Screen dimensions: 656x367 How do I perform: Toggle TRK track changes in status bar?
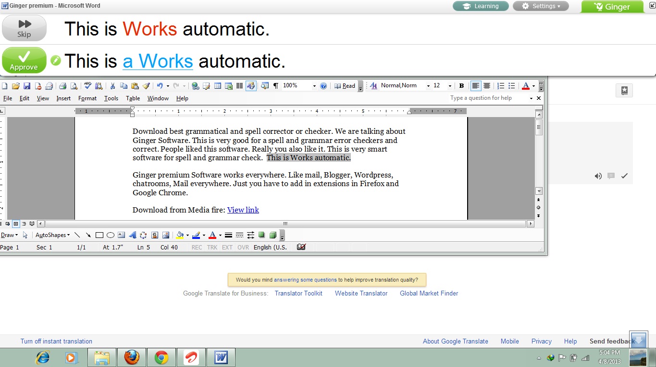pyautogui.click(x=212, y=248)
